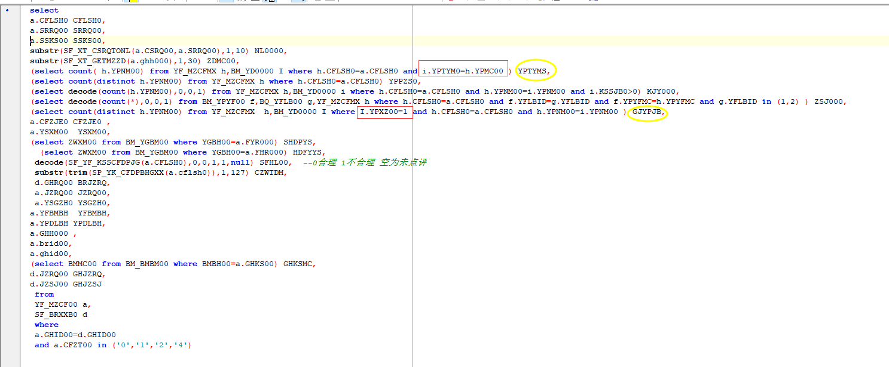Click the blue marker in the editor gutter

[7, 10]
